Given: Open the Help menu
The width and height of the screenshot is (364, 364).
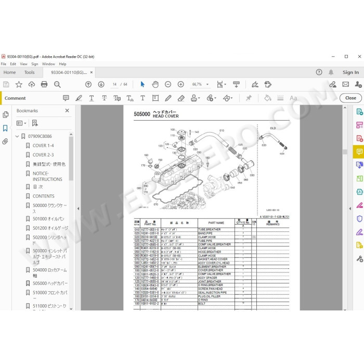Looking at the screenshot, I should [x=62, y=64].
